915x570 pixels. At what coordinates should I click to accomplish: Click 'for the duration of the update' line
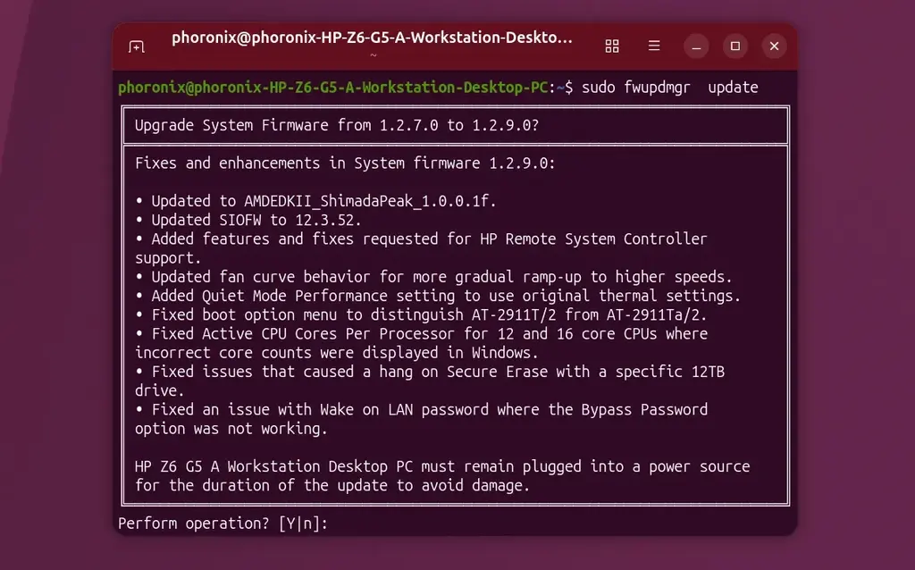[332, 485]
